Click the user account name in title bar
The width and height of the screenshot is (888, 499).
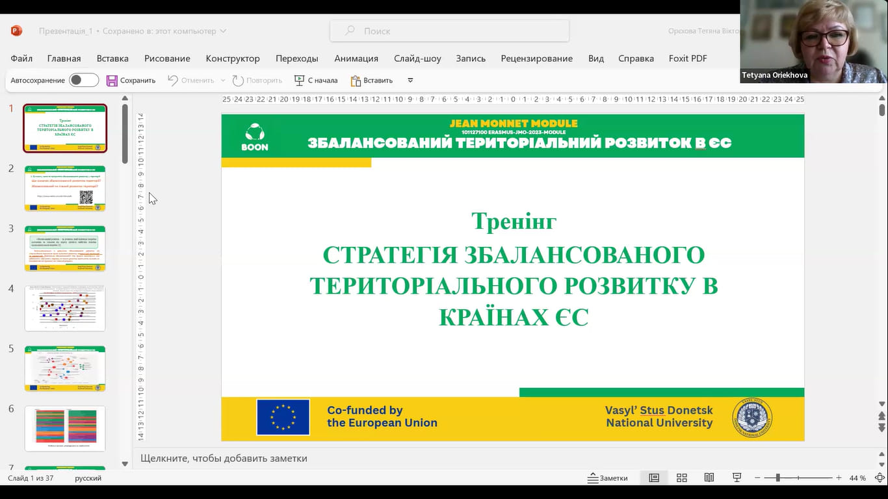pyautogui.click(x=703, y=31)
